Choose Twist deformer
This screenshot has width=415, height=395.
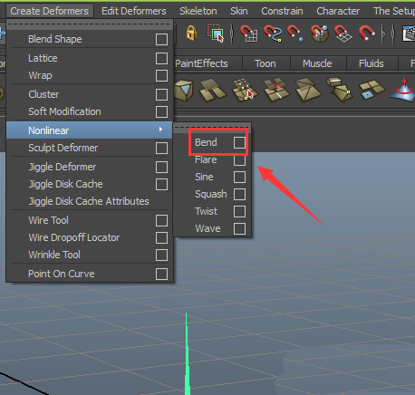pyautogui.click(x=206, y=211)
